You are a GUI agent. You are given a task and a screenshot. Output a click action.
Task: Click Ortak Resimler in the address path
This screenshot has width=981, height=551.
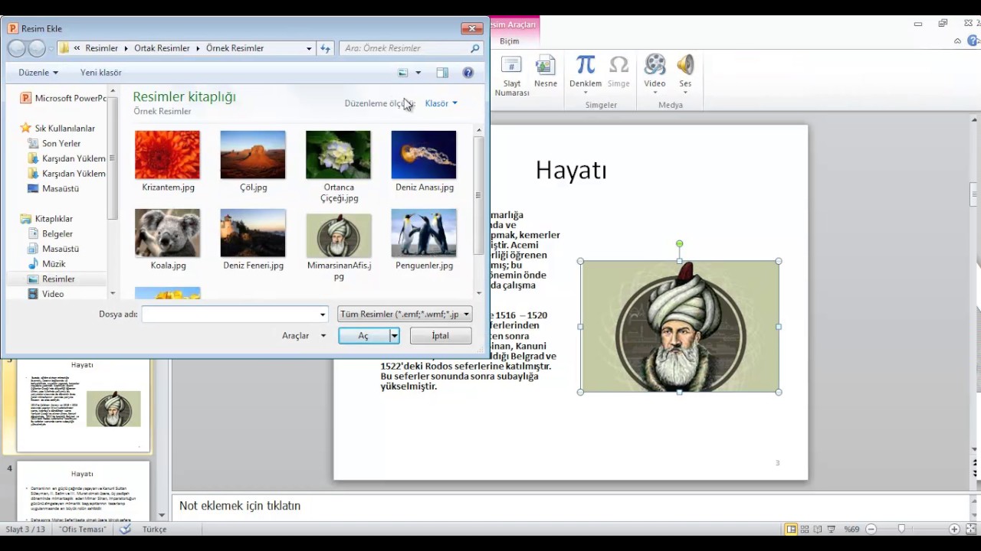coord(162,48)
